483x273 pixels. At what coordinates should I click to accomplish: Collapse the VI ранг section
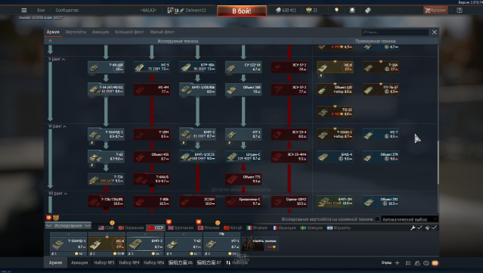click(x=57, y=126)
